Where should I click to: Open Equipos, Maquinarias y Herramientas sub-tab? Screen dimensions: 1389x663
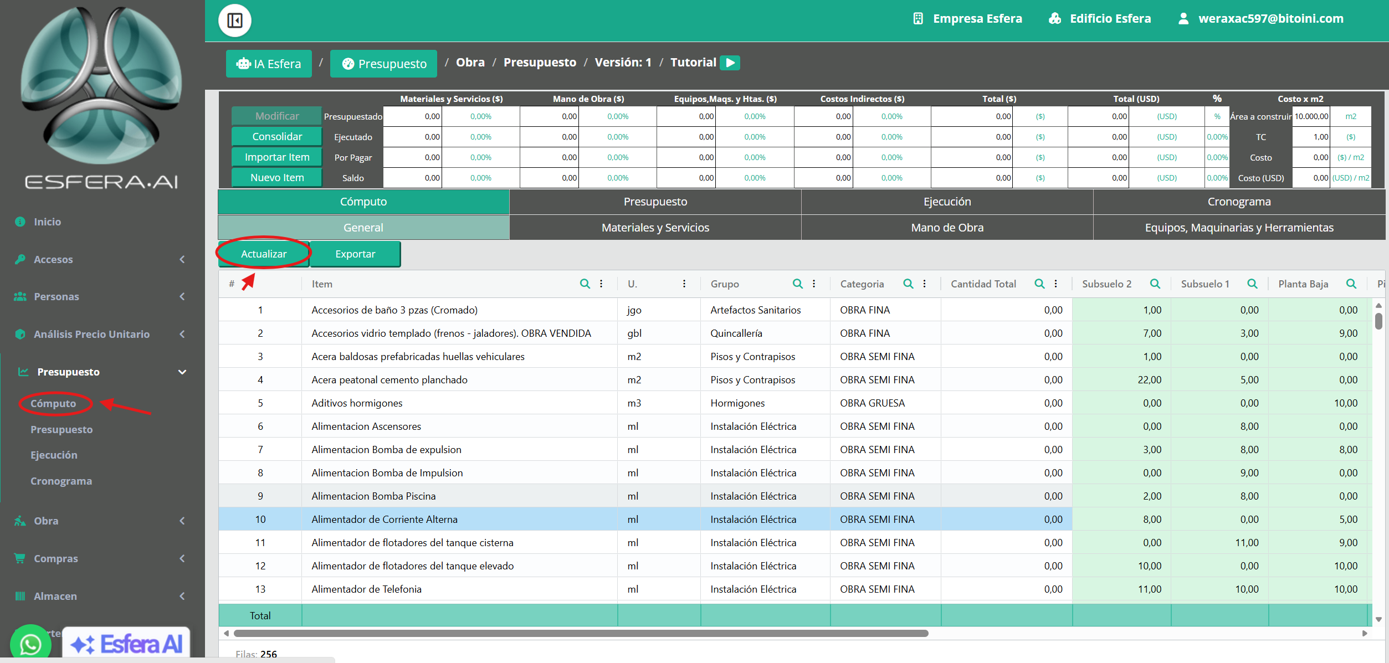[x=1239, y=228]
